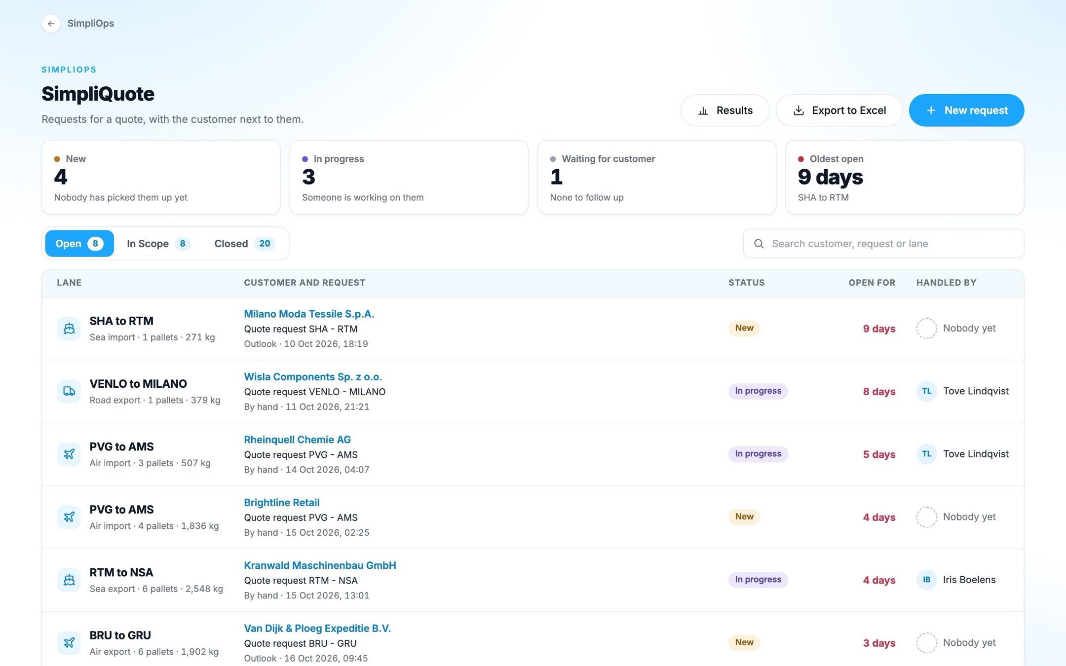
Task: Click empty avatar circle in BRU to GRU row
Action: 927,643
